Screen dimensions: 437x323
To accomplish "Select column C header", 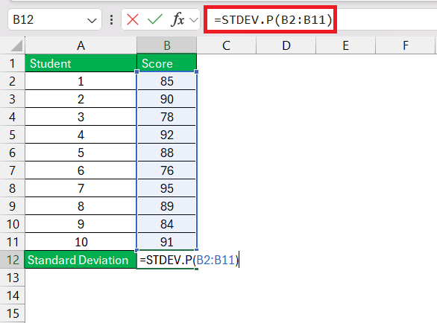I will click(226, 45).
